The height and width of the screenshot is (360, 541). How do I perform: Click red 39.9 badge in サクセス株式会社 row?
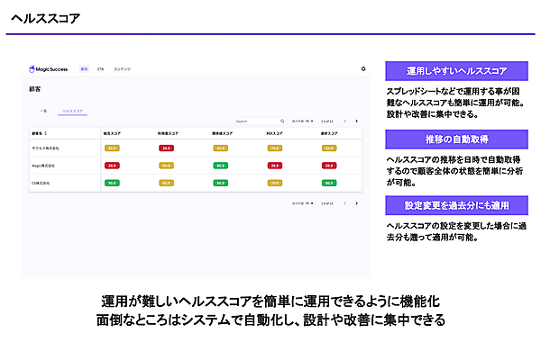tap(166, 148)
